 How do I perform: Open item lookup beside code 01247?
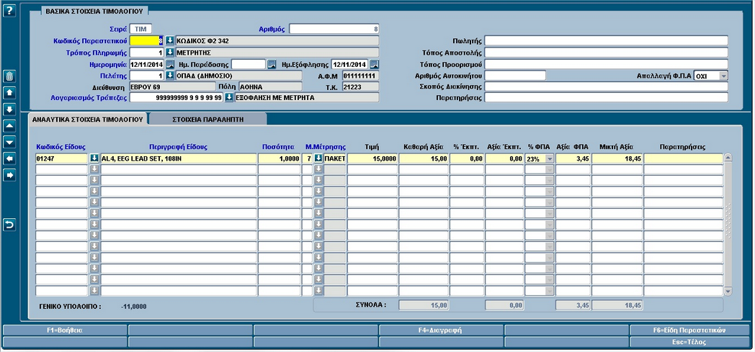(94, 158)
